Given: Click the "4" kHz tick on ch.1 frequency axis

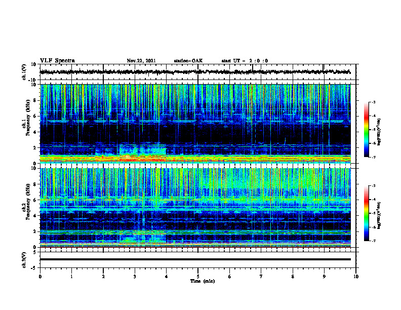Looking at the screenshot, I should coord(35,132).
